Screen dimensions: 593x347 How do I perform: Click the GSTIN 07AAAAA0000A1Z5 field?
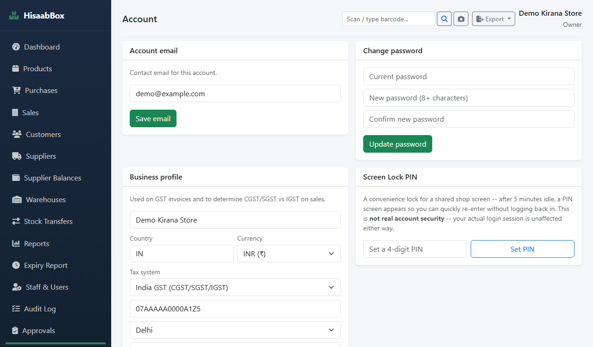pos(235,309)
